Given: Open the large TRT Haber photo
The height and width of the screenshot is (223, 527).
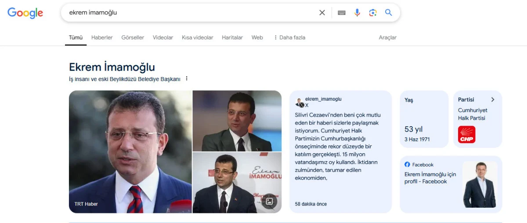Looking at the screenshot, I should [130, 152].
